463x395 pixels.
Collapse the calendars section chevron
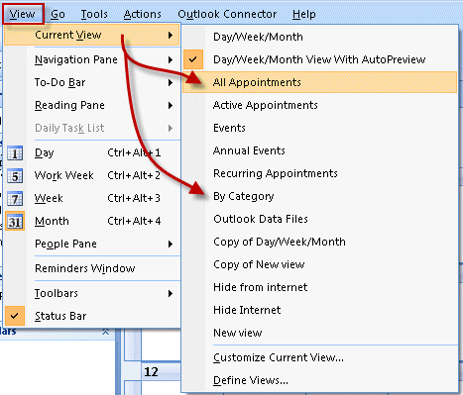(x=105, y=332)
